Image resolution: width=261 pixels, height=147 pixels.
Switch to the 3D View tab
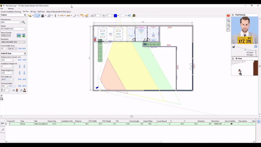[x=33, y=12]
